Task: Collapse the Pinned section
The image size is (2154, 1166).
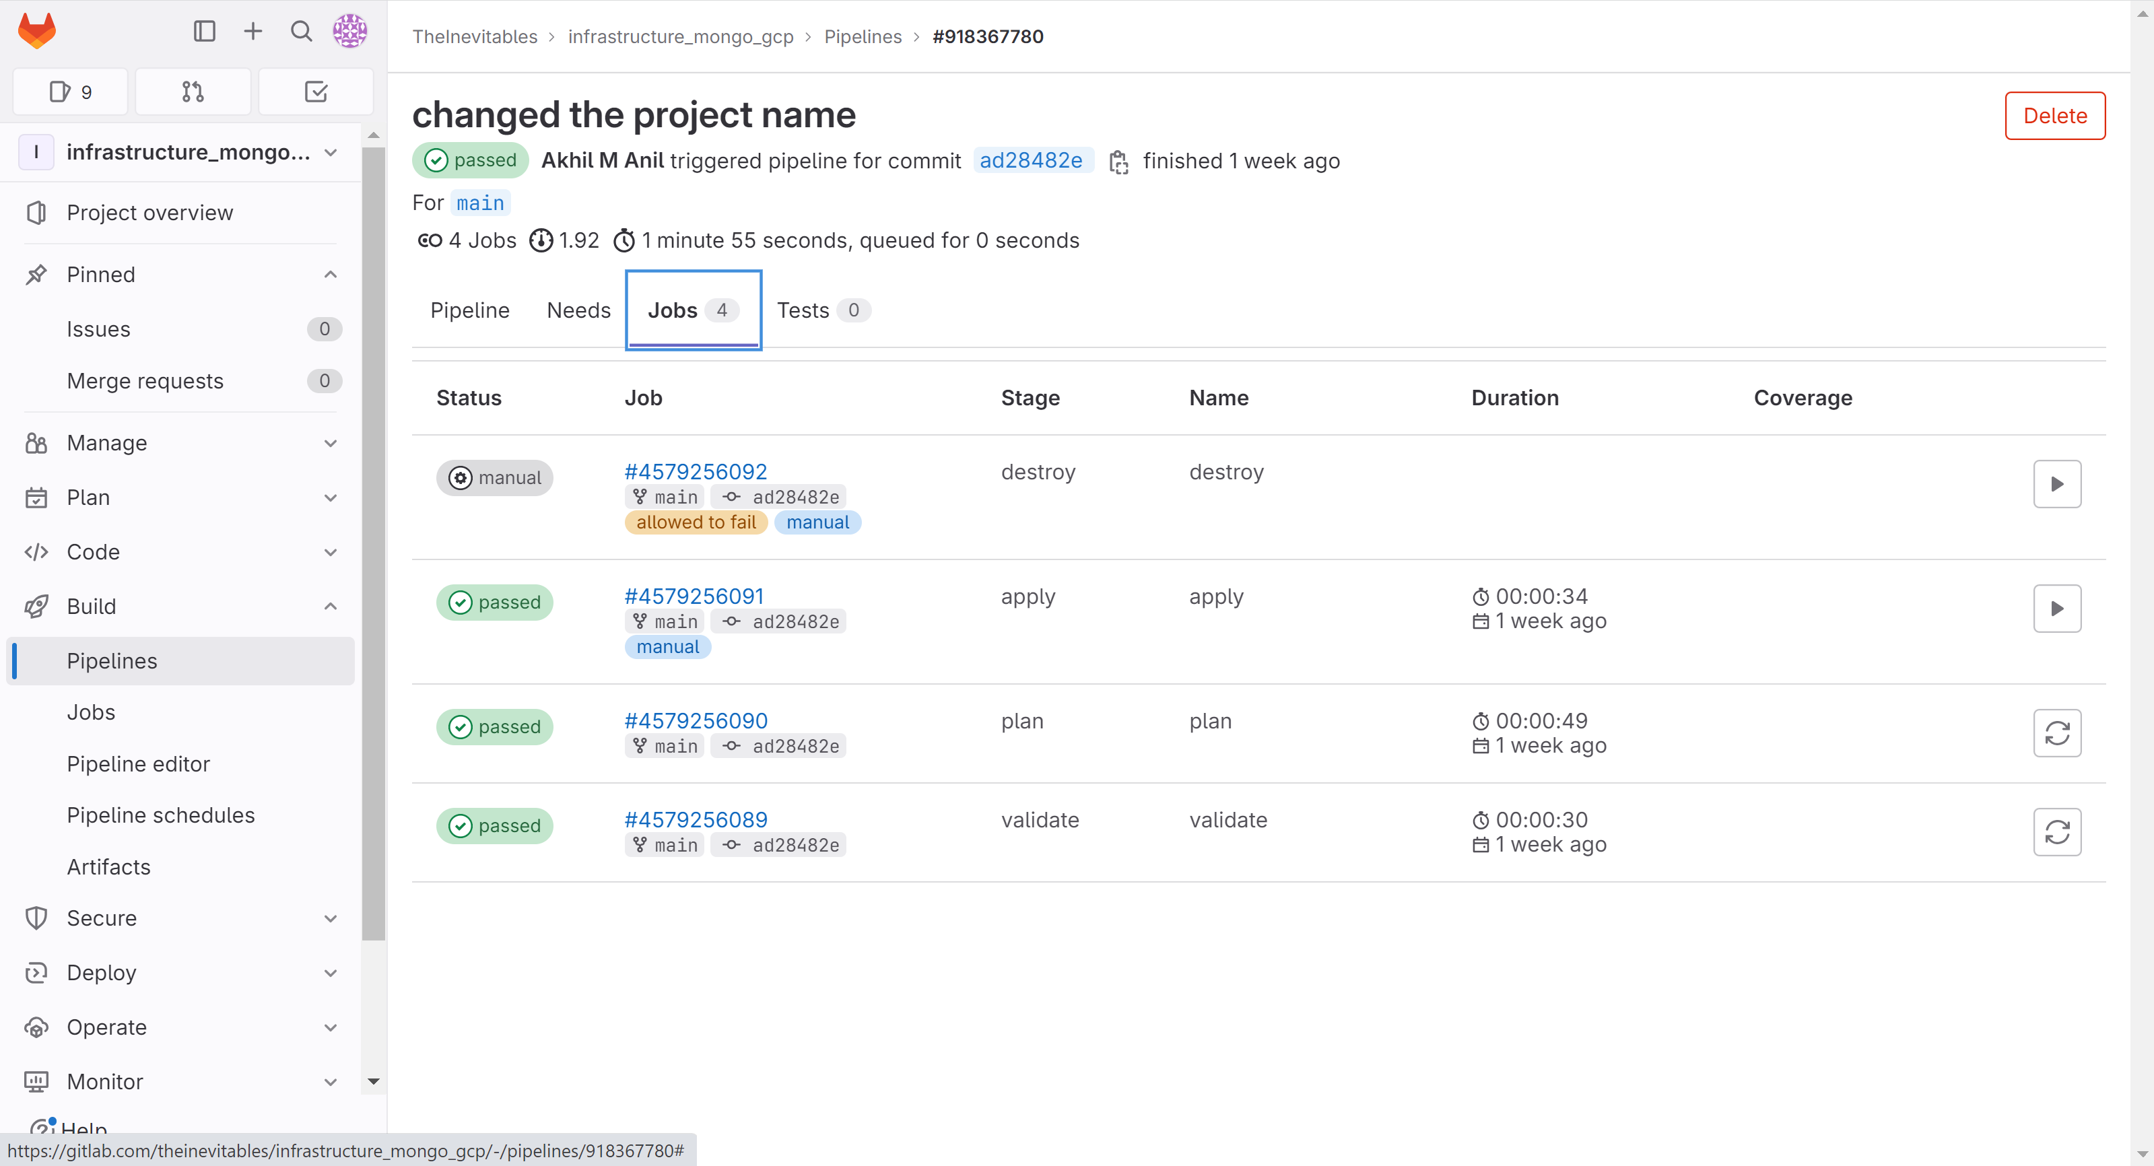Action: 331,274
